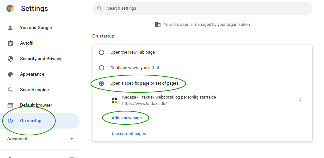The height and width of the screenshot is (158, 324).
Task: Click the On startup power icon
Action: 10,121
